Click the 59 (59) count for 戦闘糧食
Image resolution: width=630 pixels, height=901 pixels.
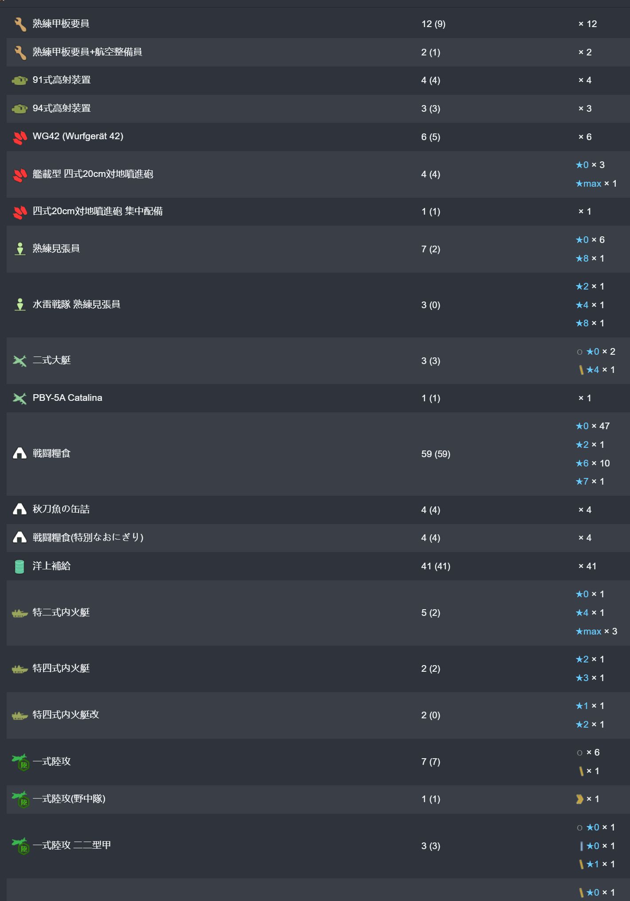[x=435, y=454]
